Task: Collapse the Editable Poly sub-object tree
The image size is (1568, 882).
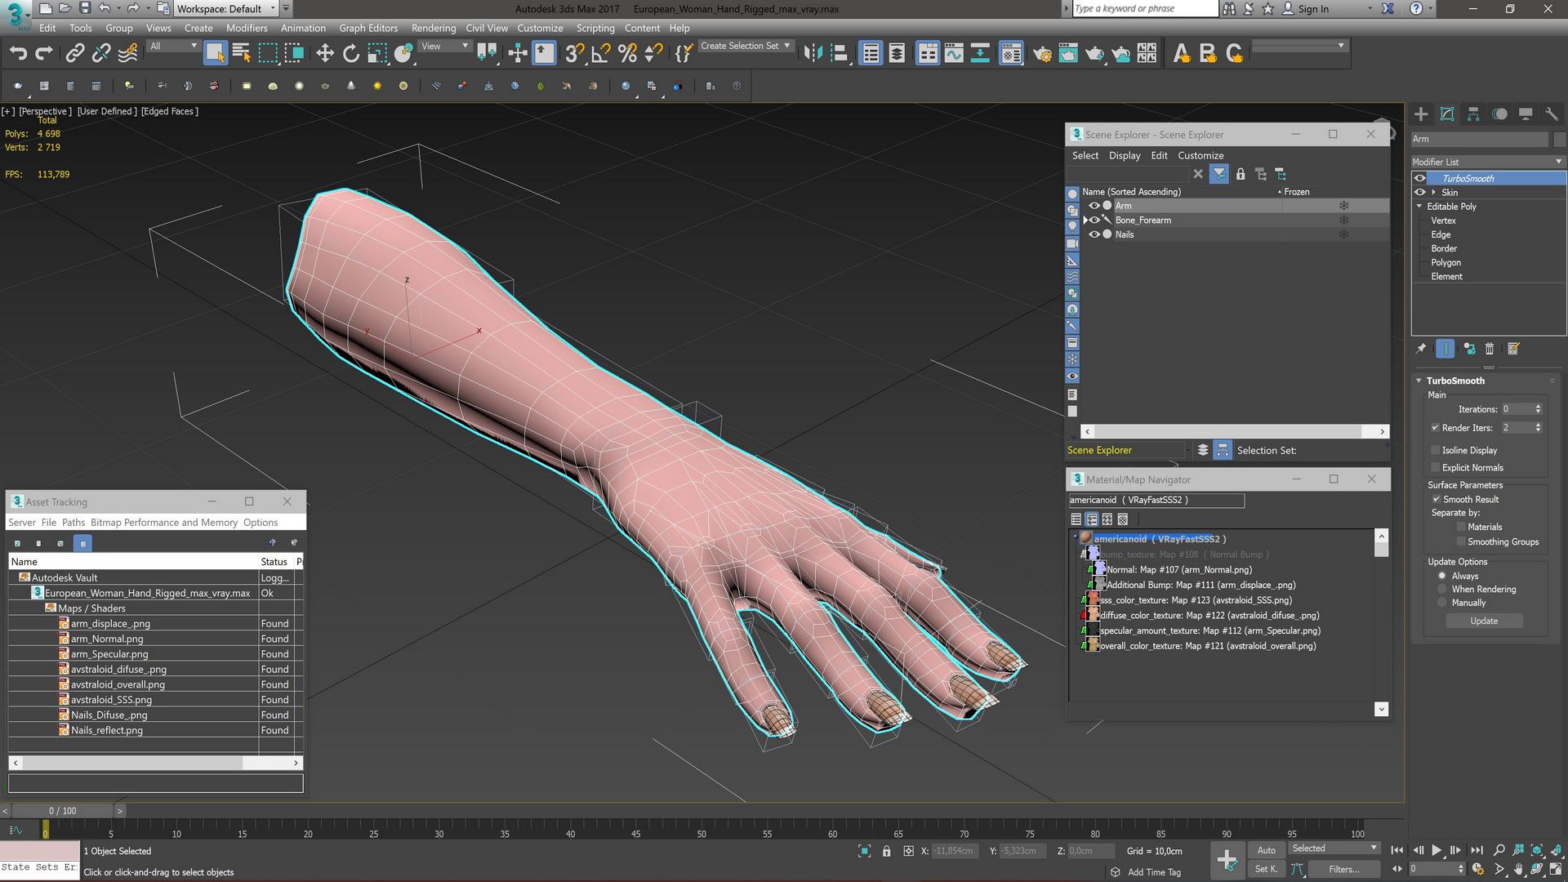Action: 1419,207
